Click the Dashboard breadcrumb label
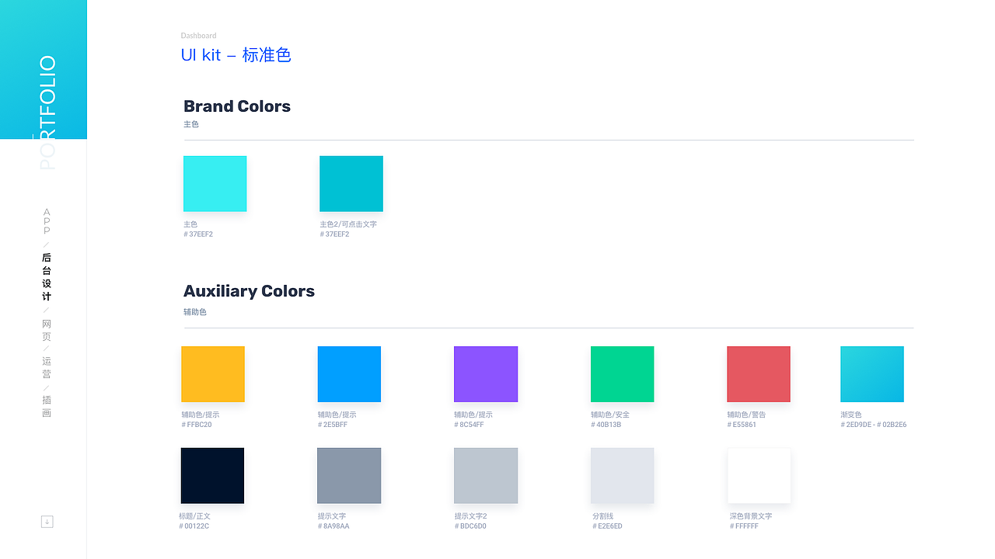The width and height of the screenshot is (995, 559). pos(198,35)
